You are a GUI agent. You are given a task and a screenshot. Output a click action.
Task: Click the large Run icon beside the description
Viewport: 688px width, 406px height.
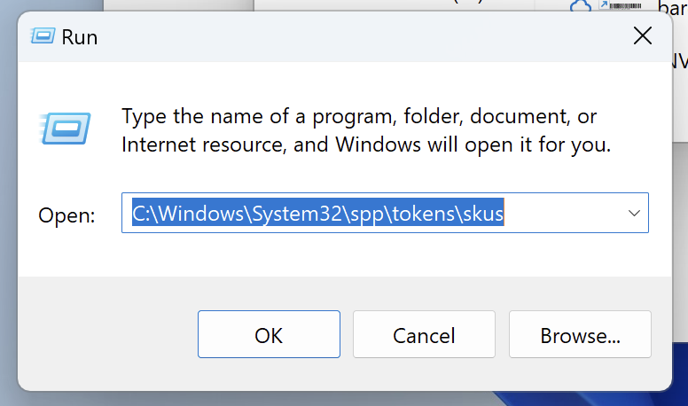click(x=65, y=129)
